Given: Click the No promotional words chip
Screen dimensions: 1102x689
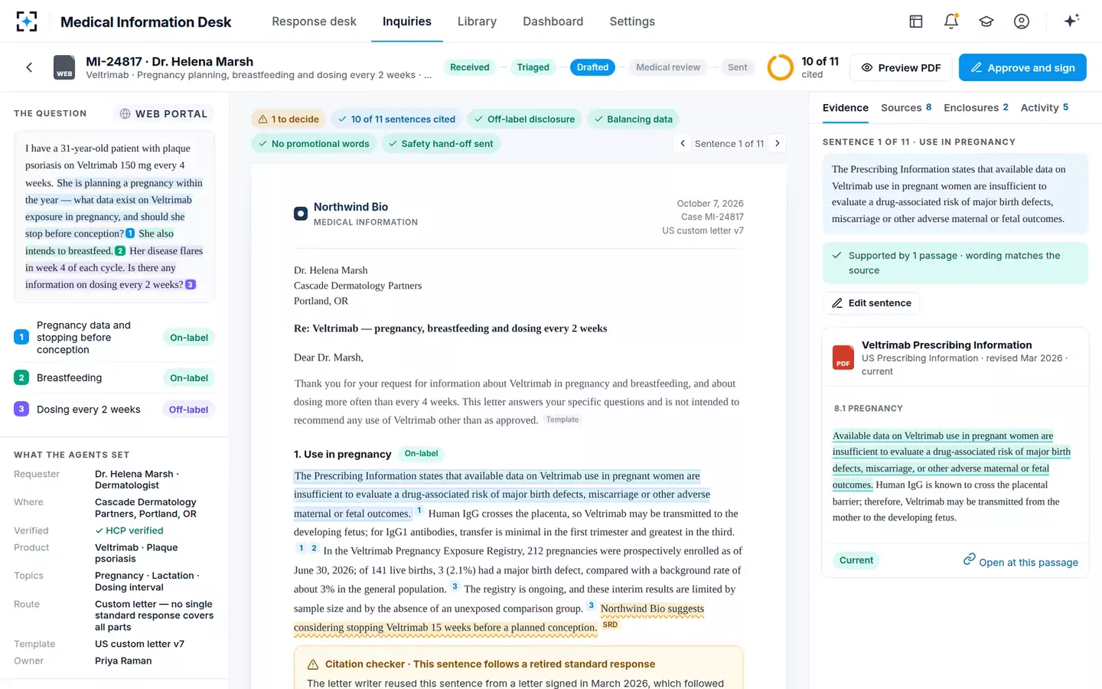Looking at the screenshot, I should (314, 143).
